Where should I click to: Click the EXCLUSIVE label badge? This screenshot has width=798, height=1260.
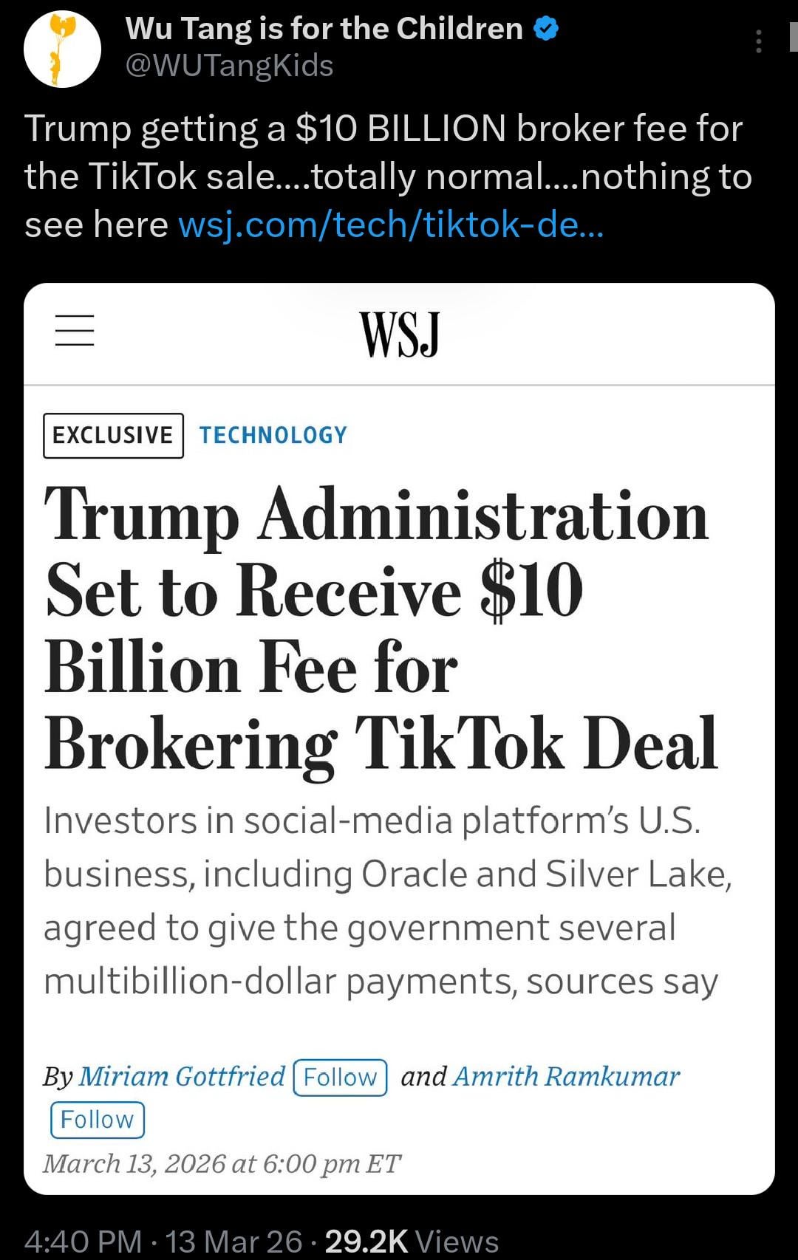click(113, 435)
